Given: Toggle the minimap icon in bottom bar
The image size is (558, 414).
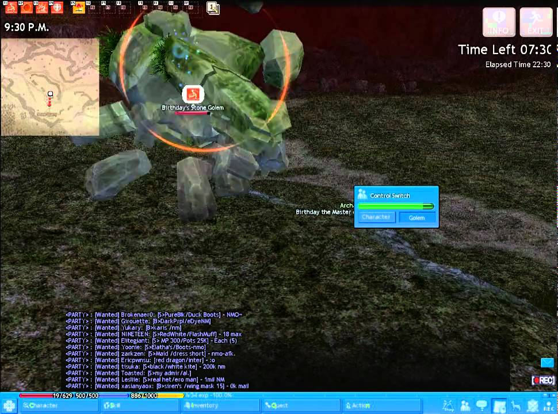Looking at the screenshot, I should [499, 406].
